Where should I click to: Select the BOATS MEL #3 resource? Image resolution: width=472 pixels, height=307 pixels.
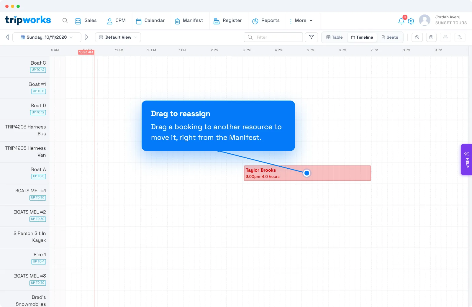(25, 280)
